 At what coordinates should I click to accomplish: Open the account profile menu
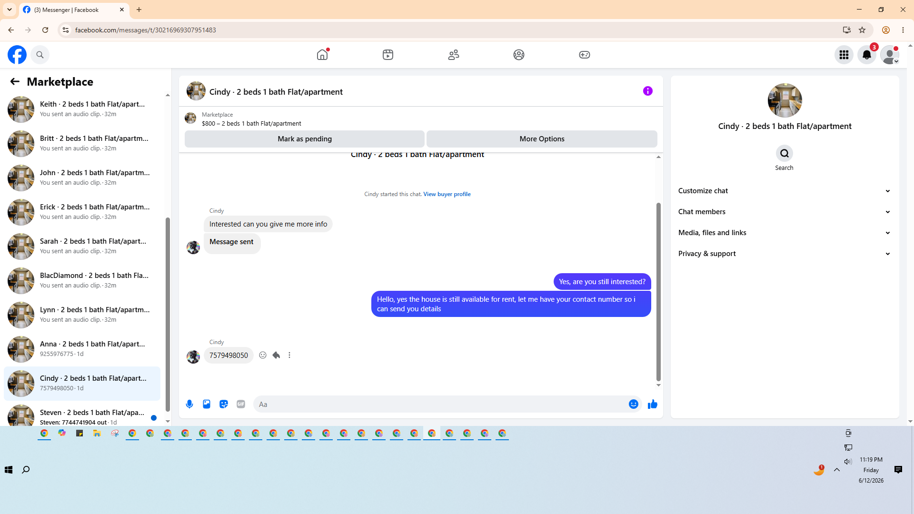click(x=890, y=55)
